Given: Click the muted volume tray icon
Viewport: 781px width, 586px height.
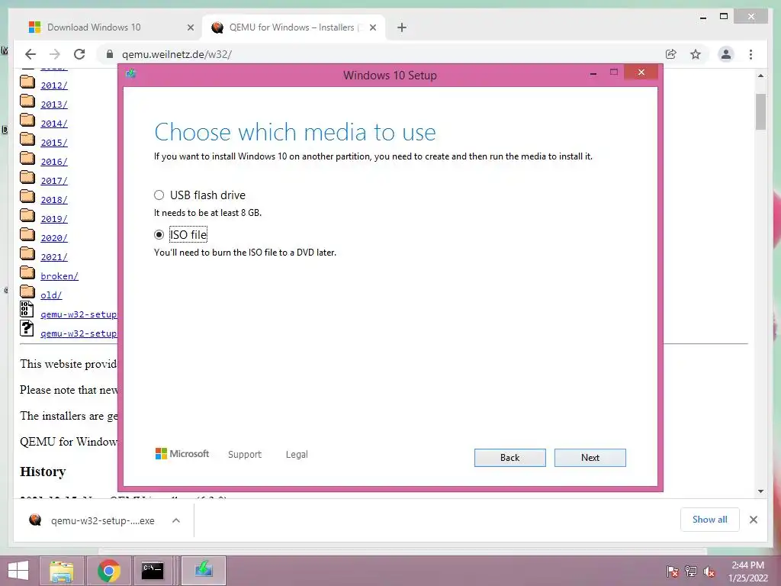Looking at the screenshot, I should [709, 571].
